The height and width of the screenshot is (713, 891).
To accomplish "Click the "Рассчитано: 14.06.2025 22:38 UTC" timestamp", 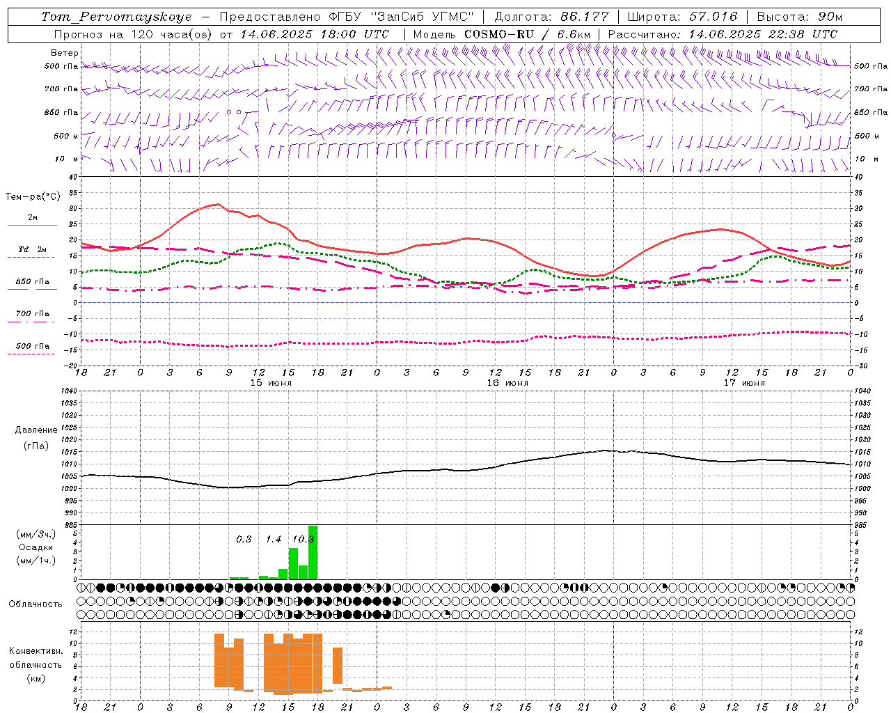I will coord(723,34).
